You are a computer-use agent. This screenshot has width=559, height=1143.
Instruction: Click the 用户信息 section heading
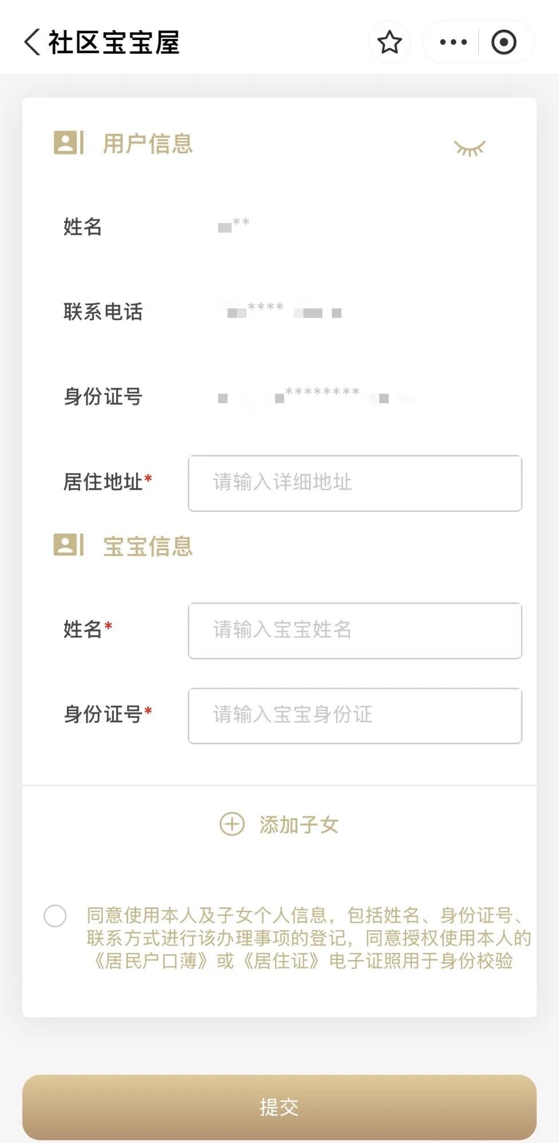tap(148, 144)
